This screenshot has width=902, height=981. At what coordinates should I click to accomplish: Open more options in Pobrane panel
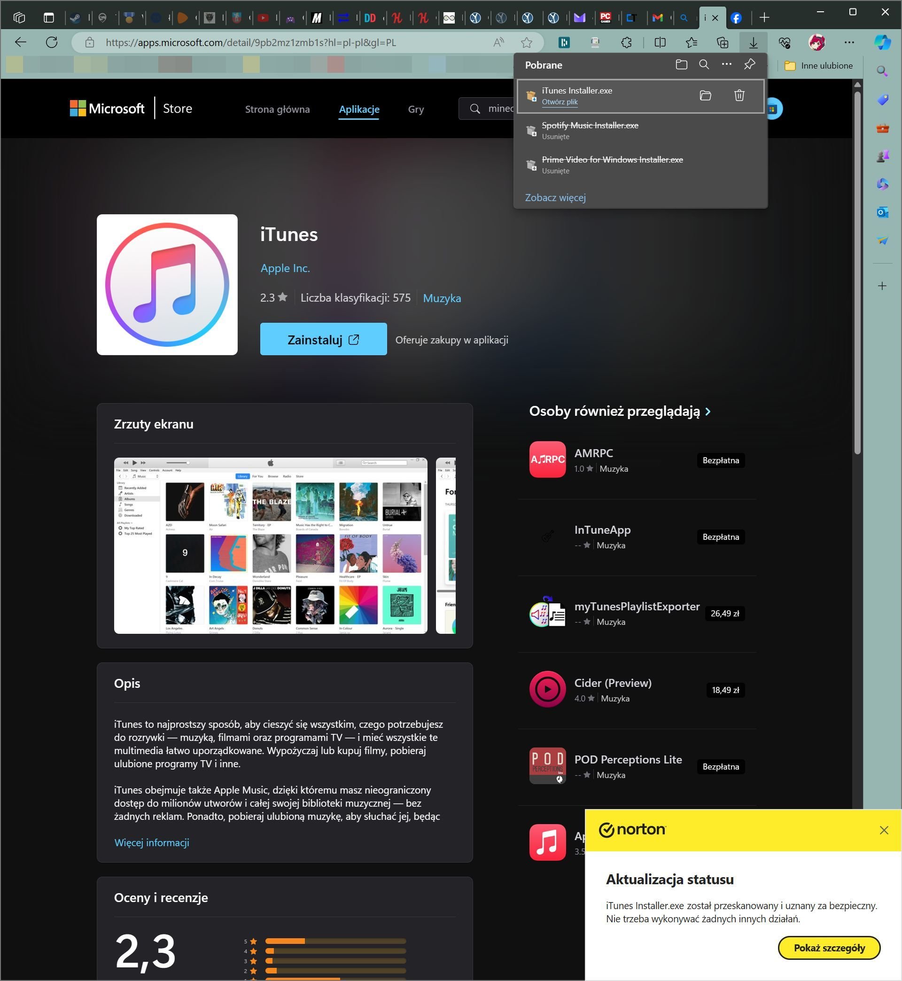click(x=726, y=64)
